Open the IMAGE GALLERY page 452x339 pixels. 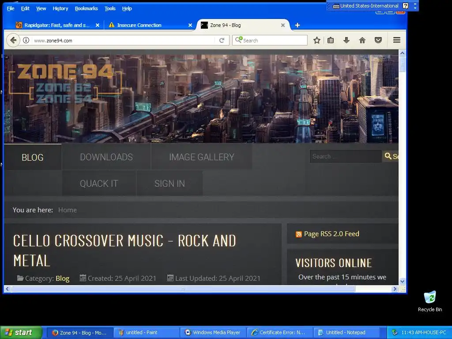point(201,157)
